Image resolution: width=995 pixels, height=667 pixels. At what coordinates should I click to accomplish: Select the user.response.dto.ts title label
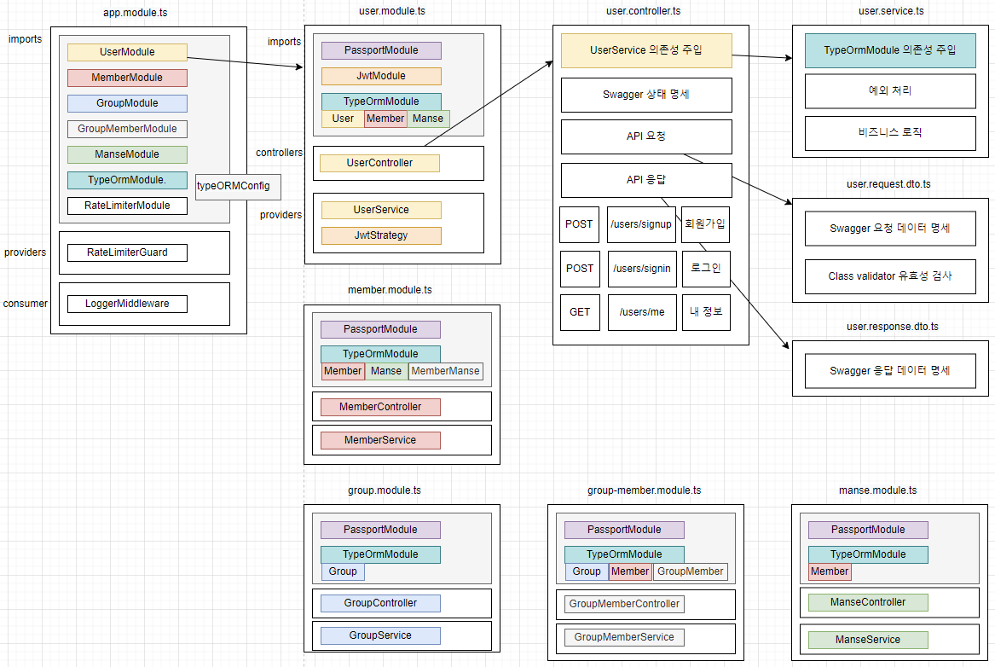[892, 327]
